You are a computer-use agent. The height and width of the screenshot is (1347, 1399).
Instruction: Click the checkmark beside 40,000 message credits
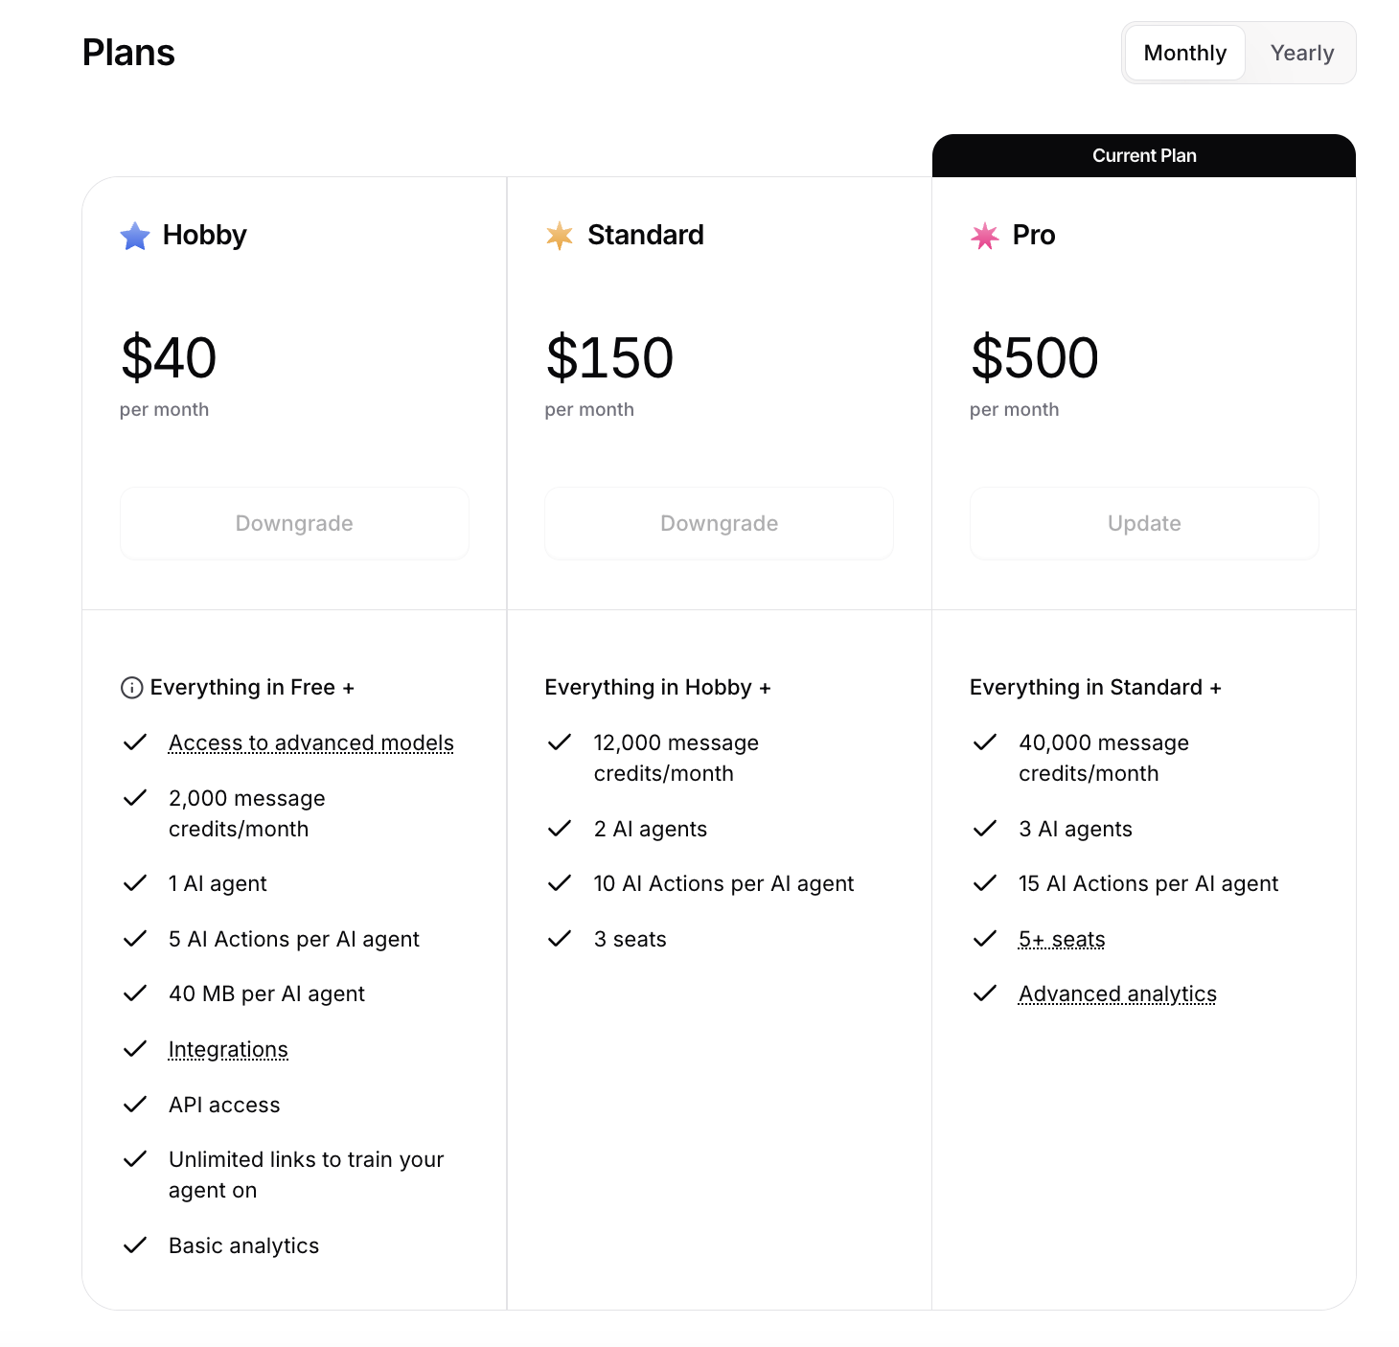pos(984,742)
